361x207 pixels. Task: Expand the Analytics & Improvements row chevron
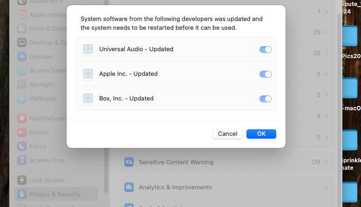click(326, 187)
